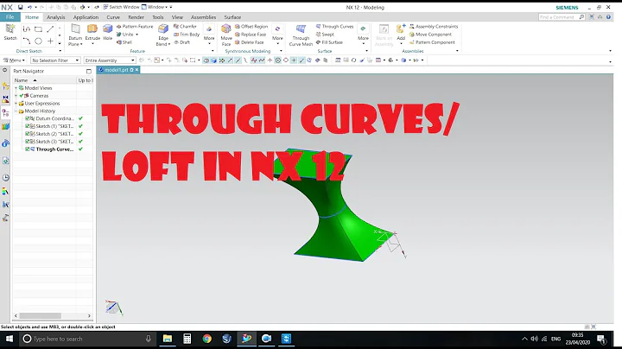Open Calculator from the taskbar
The image size is (622, 349).
coord(187,339)
